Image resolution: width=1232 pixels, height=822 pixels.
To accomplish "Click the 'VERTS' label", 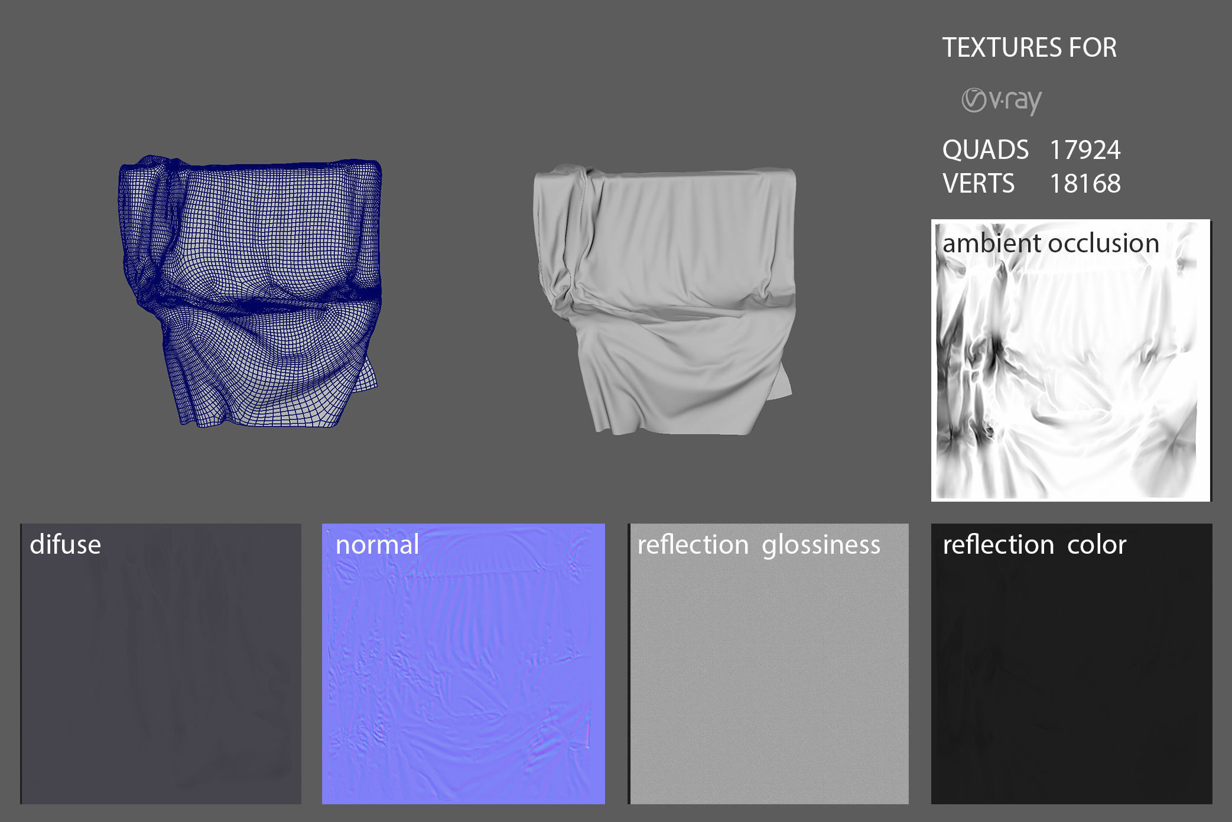I will (979, 183).
